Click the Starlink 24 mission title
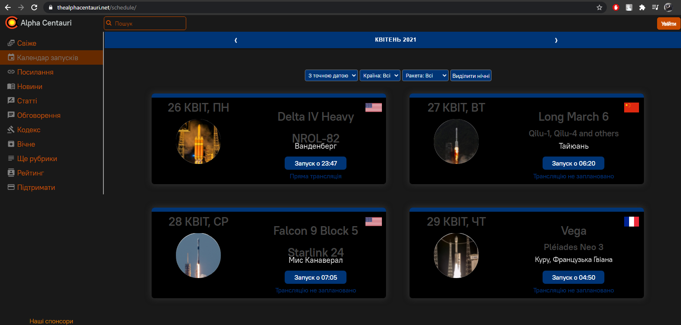This screenshot has width=681, height=325. coord(316,252)
